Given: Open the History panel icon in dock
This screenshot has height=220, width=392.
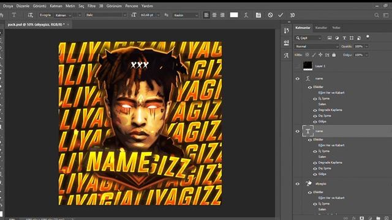Looking at the screenshot, I should pos(287,31).
